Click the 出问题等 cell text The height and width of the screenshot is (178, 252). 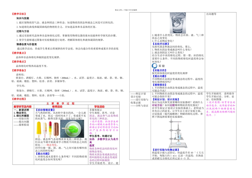[211, 14]
